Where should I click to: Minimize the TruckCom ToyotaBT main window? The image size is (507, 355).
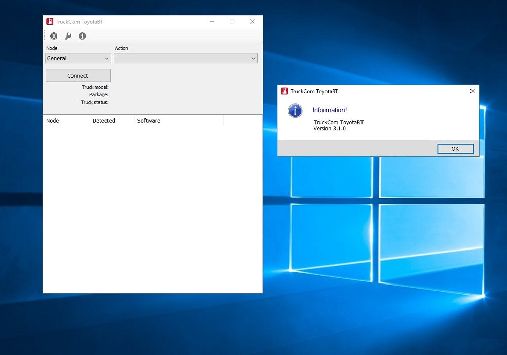[x=212, y=22]
